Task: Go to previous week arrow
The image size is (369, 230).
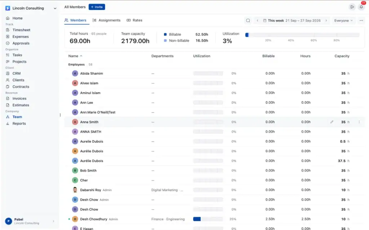Action: 257,20
